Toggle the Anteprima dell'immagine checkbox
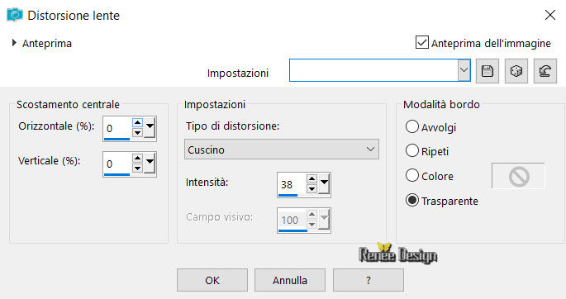Image resolution: width=566 pixels, height=299 pixels. pos(422,43)
